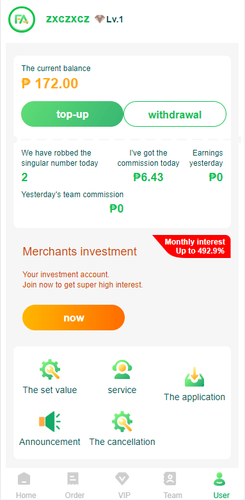
Task: Click the Merchants investment heading
Action: (80, 252)
